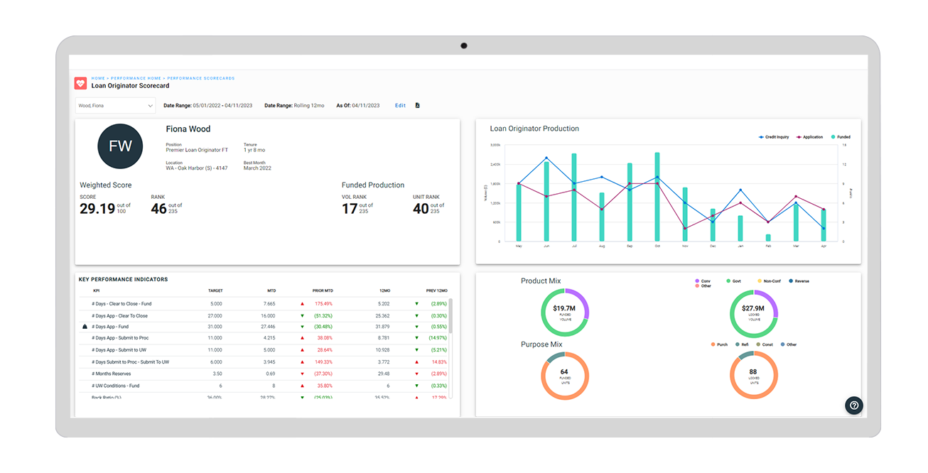This screenshot has width=928, height=473.
Task: Go to HOME in the breadcrumb
Action: coord(98,78)
